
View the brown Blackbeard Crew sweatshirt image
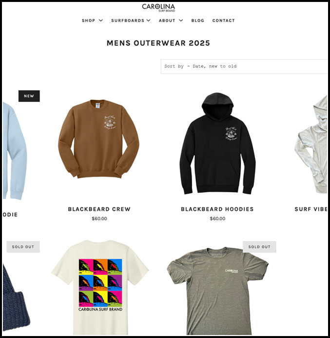click(x=99, y=139)
